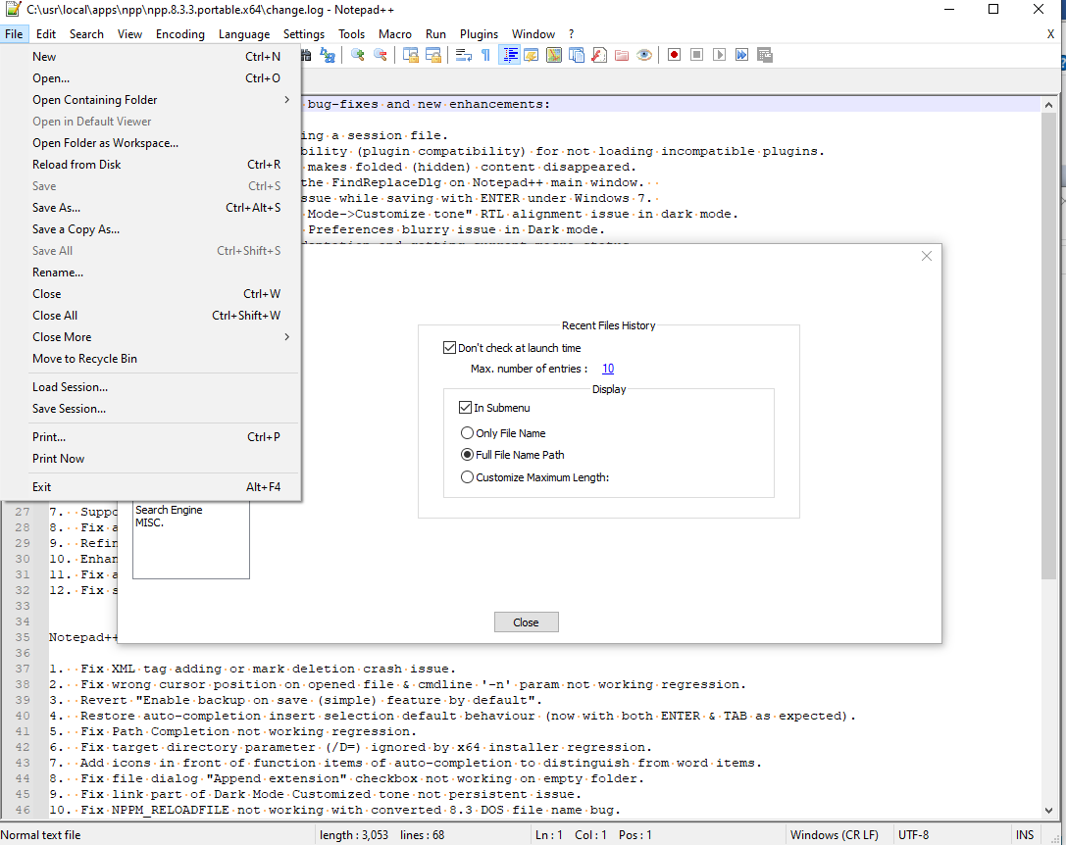Select MISC. in preferences list
Screen dimensions: 1066x845
pyautogui.click(x=150, y=522)
